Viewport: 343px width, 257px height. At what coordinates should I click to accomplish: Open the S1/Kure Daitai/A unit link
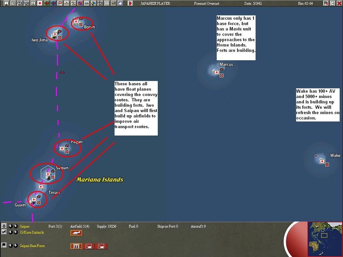coord(32,232)
